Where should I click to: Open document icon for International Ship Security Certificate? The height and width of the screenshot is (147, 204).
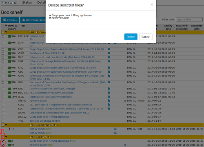pyautogui.click(x=109, y=97)
